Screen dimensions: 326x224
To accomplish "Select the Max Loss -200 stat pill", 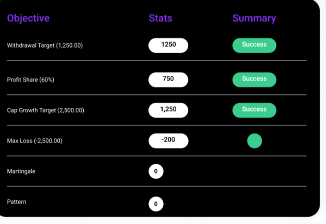I will pos(168,140).
